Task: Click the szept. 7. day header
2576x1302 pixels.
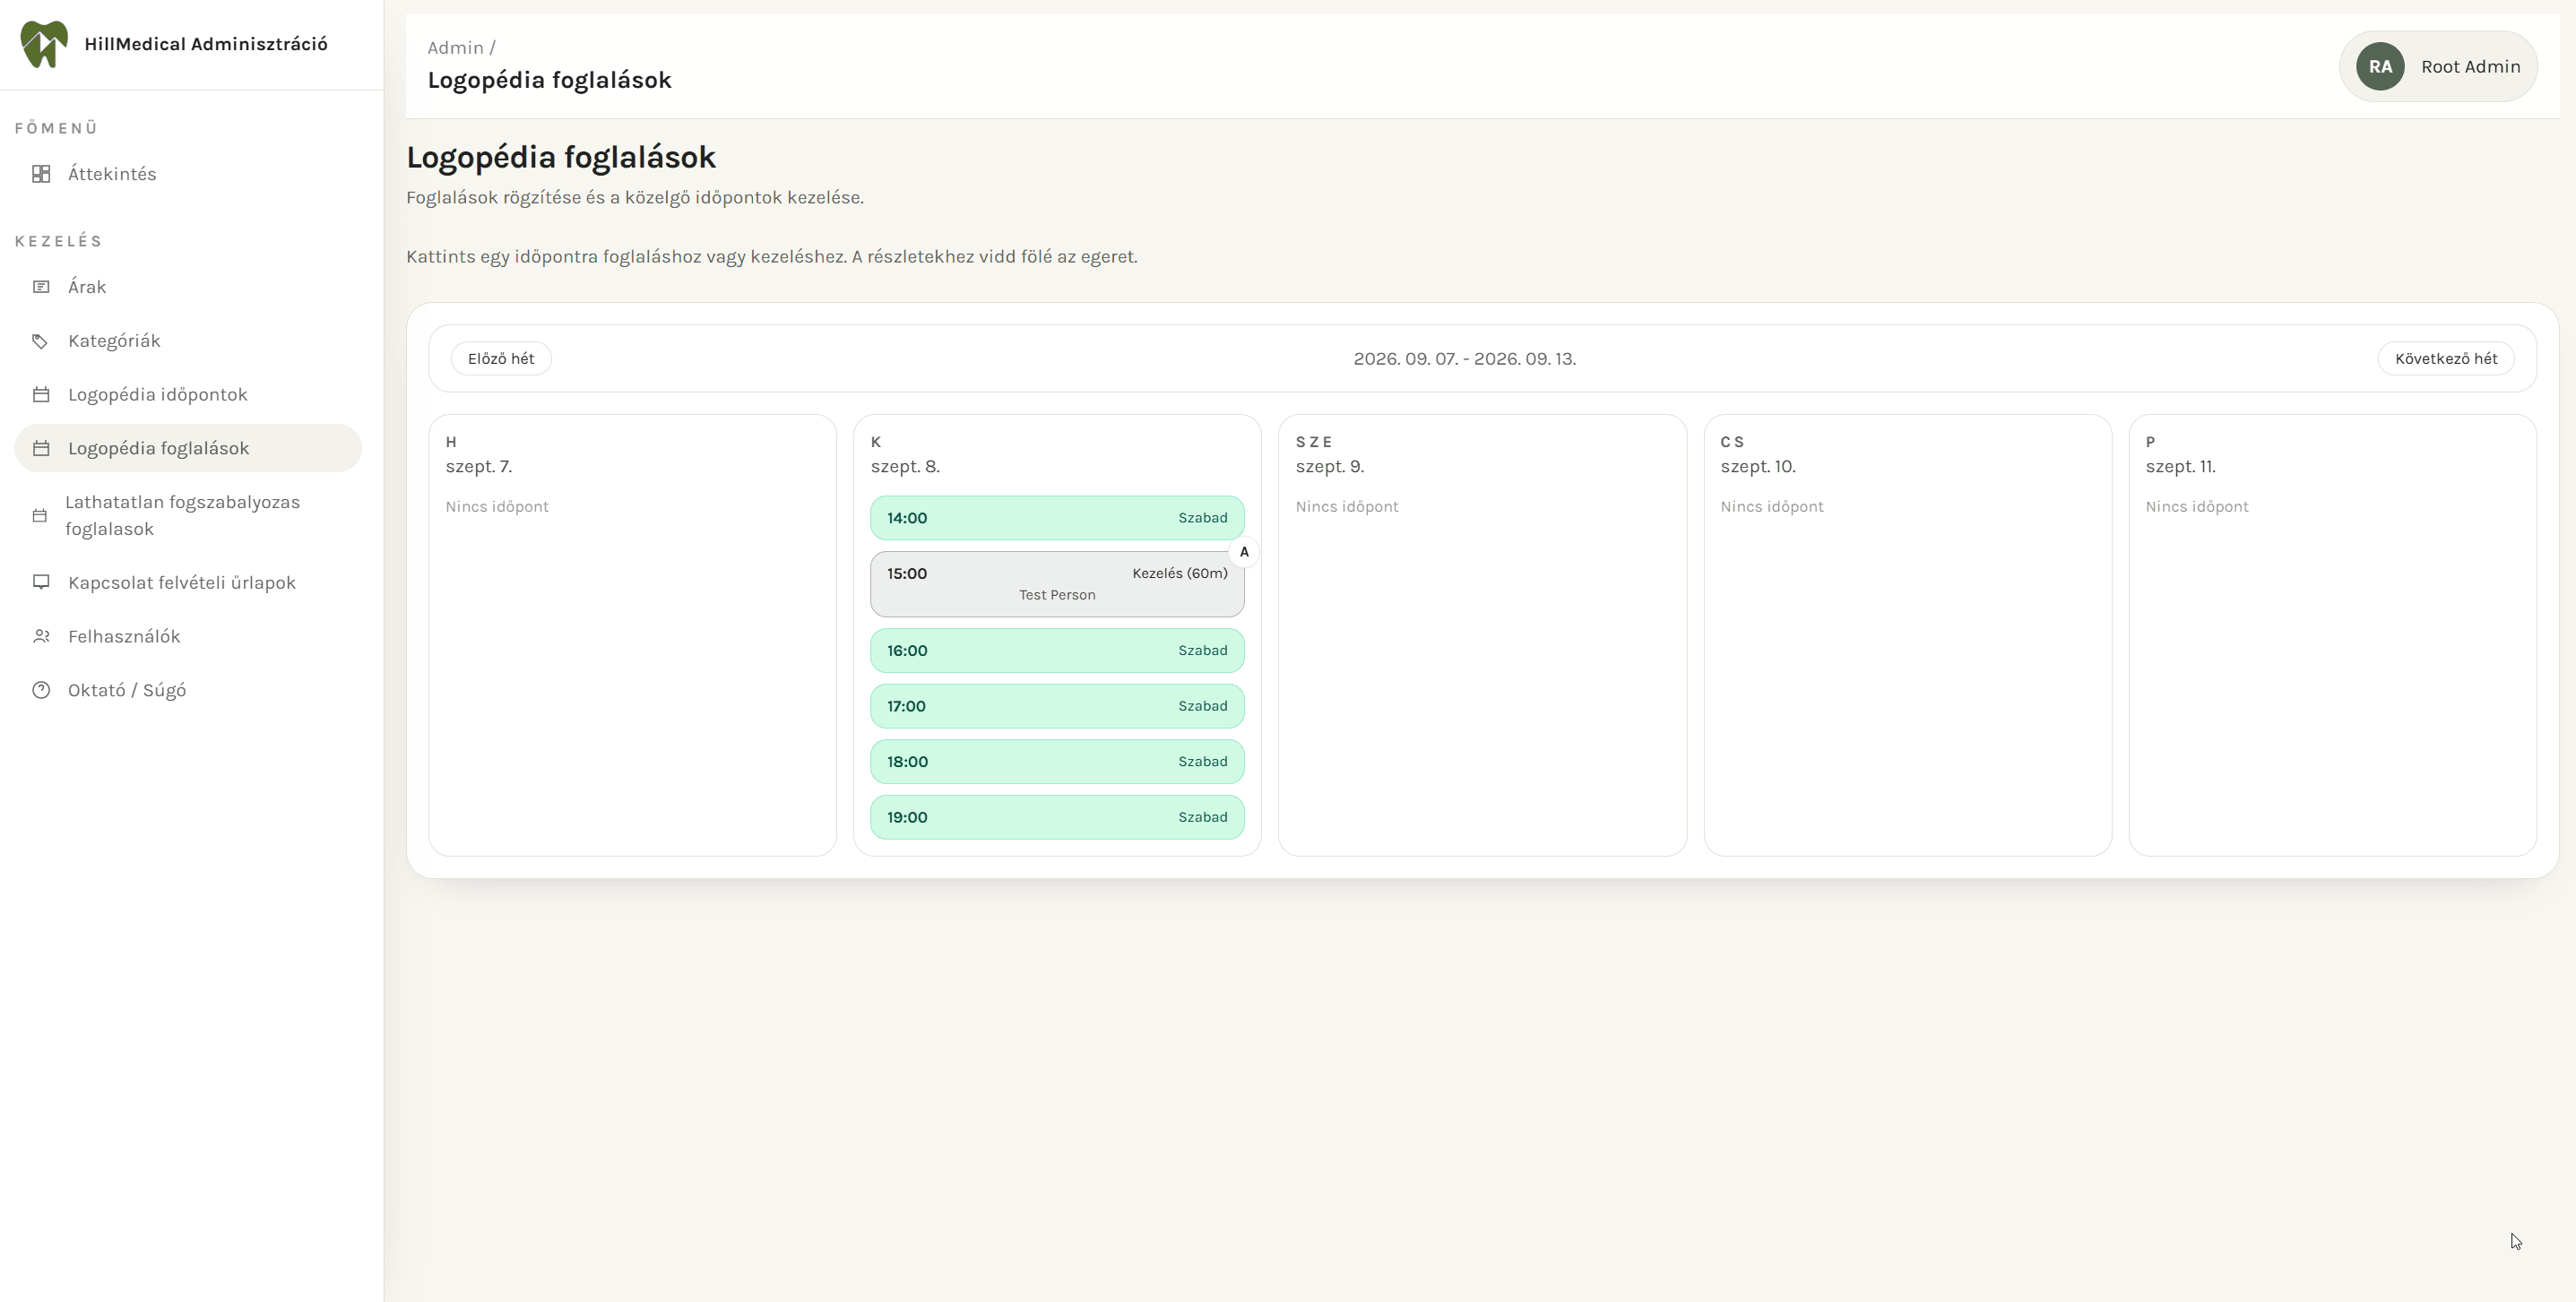Action: click(479, 467)
